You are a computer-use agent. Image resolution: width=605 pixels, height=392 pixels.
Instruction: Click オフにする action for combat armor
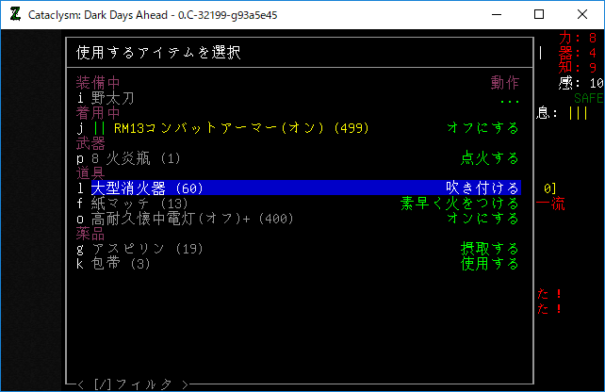(x=482, y=128)
